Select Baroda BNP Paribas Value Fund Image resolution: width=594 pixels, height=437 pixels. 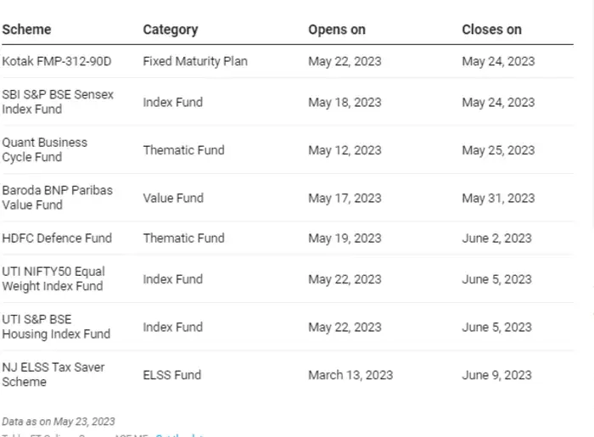click(57, 198)
